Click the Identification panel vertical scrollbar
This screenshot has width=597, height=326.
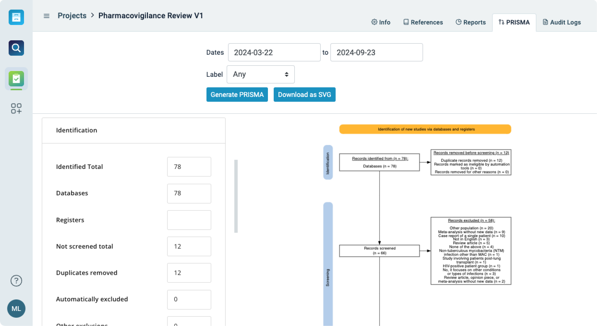(x=236, y=196)
